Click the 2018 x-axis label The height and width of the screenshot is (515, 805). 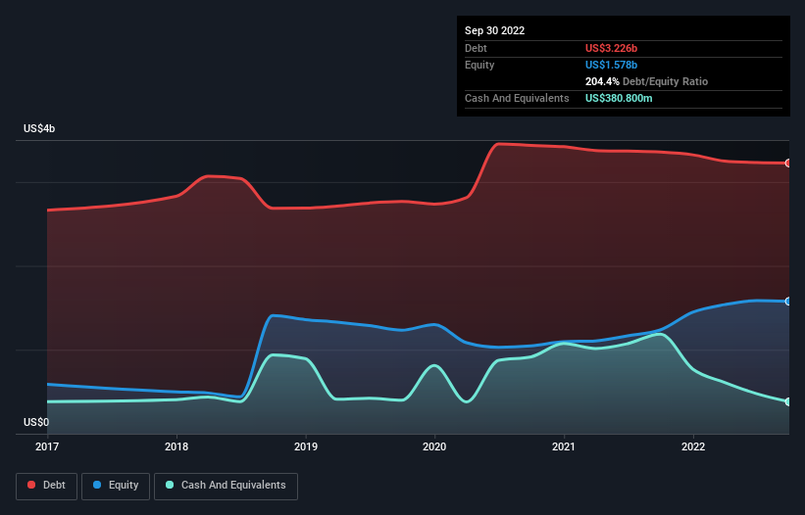pyautogui.click(x=176, y=446)
